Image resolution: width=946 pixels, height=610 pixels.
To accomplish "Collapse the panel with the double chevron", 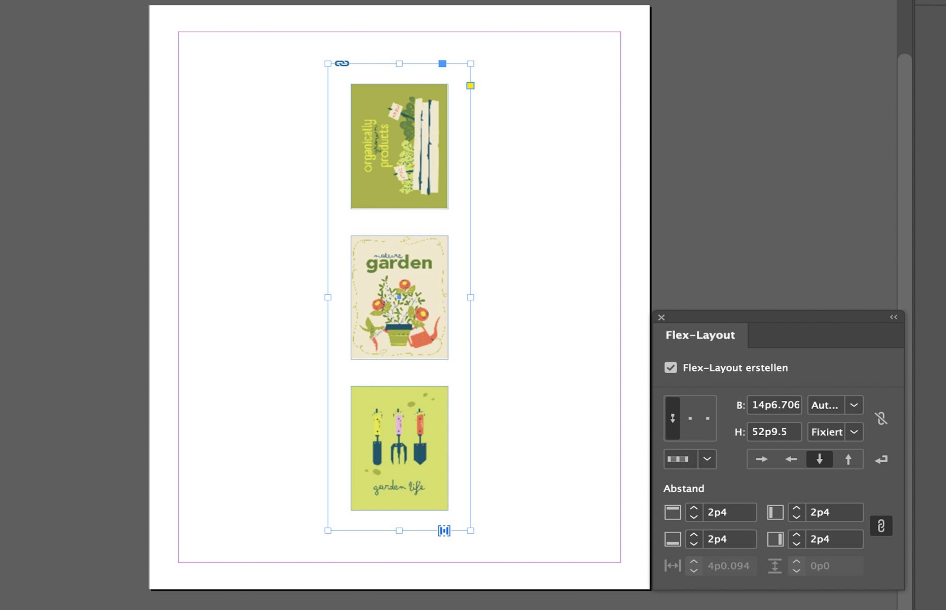I will click(x=893, y=317).
